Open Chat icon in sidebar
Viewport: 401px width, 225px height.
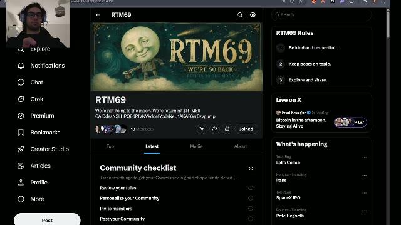coord(21,82)
